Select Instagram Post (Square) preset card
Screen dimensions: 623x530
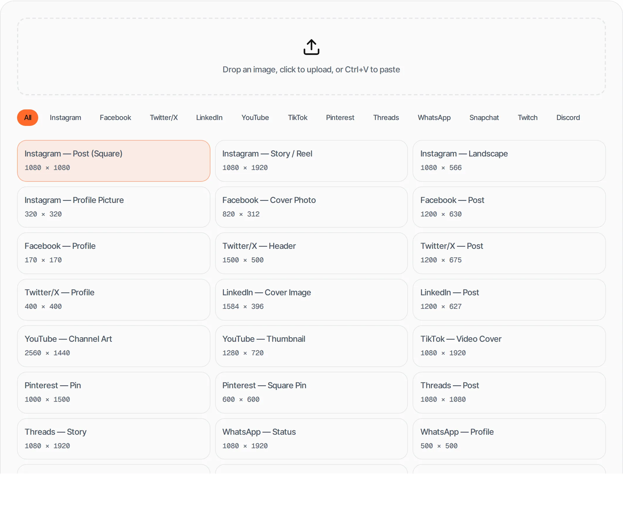tap(113, 161)
